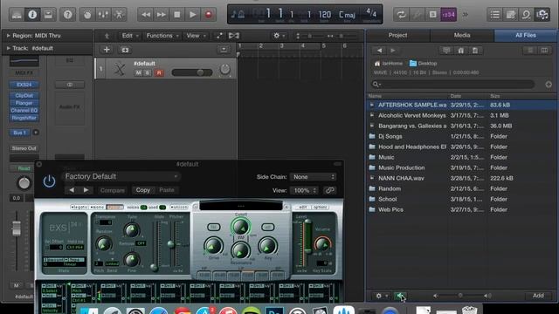Screen dimensions: 559x314
Task: Expand Region: MIDI Thru disclosure triangle
Action: click(x=8, y=36)
